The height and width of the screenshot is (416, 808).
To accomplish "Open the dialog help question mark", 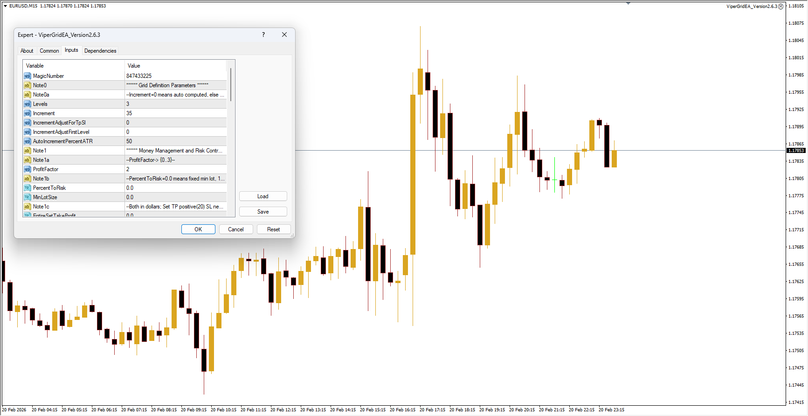I will click(x=263, y=35).
